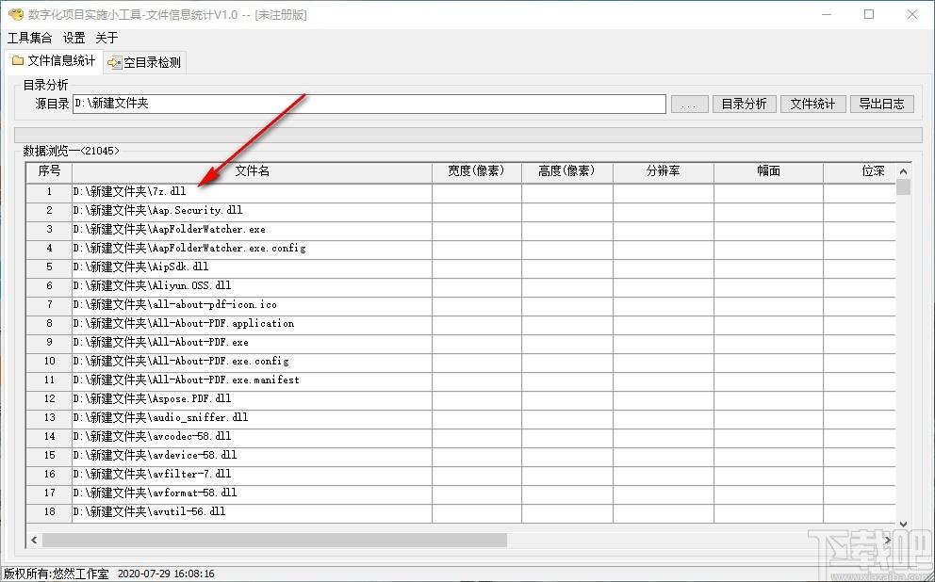Select row avfilter-7.dll
The height and width of the screenshot is (582, 935).
tap(461, 475)
